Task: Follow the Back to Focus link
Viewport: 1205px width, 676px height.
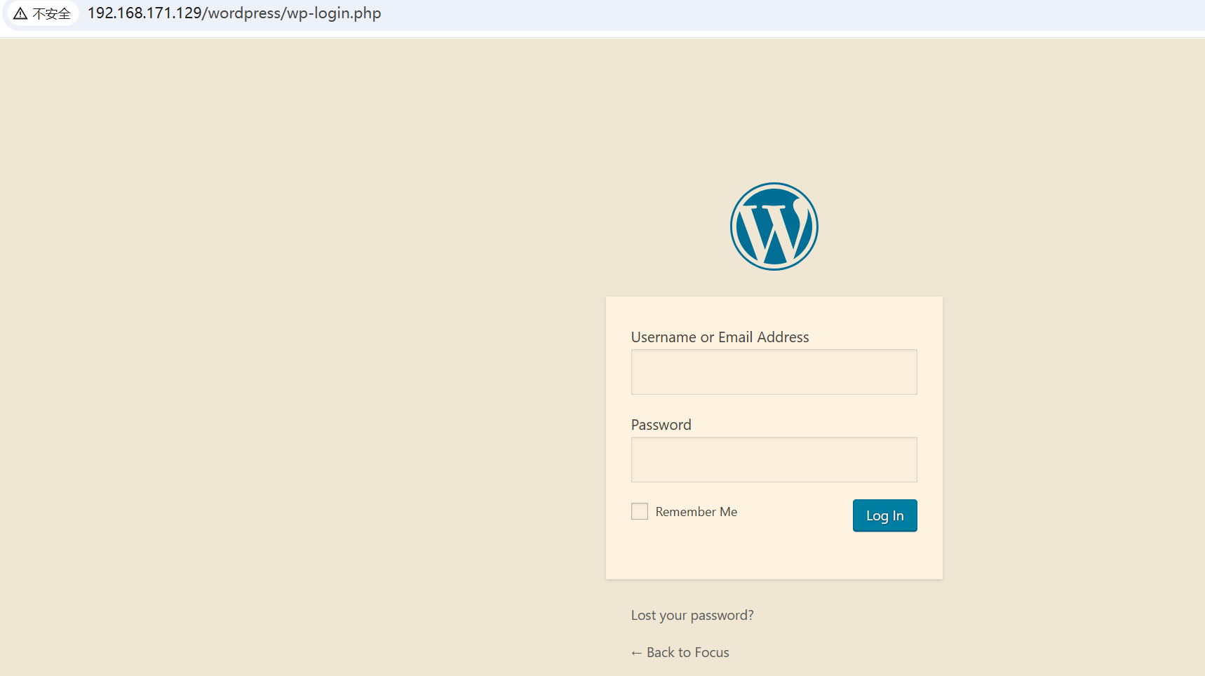Action: (x=687, y=652)
